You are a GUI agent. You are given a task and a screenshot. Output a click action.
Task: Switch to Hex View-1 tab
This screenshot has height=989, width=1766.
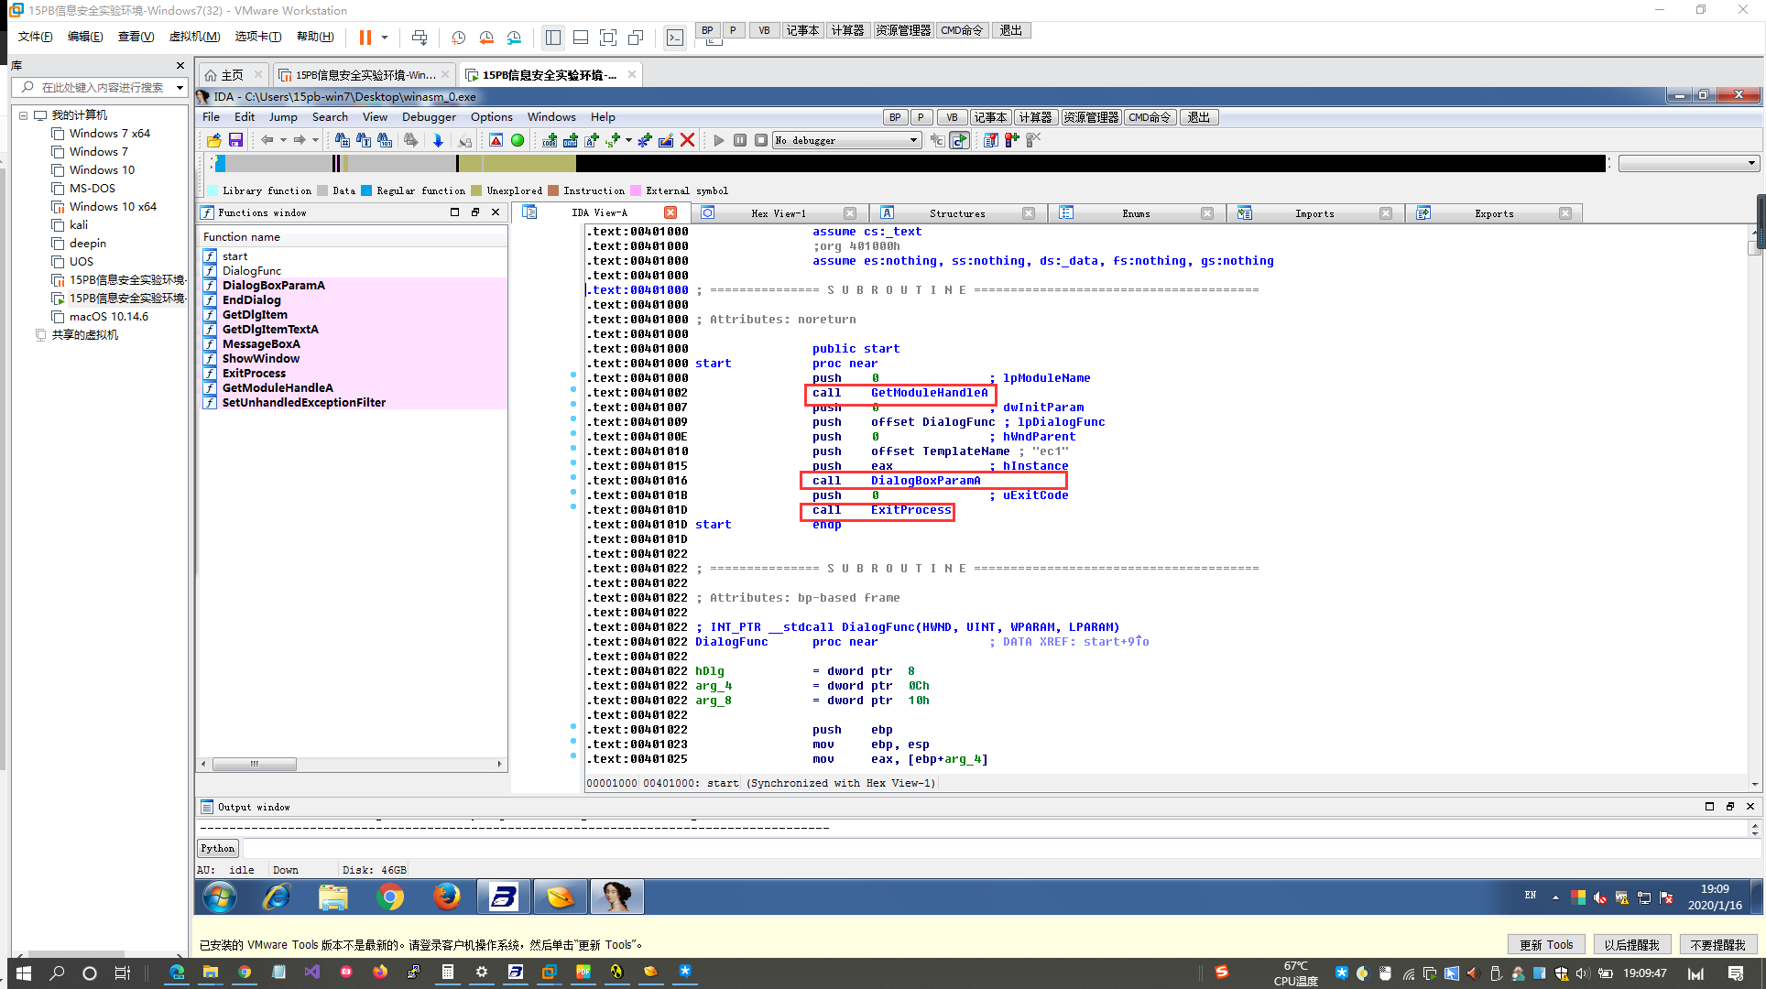(x=779, y=213)
